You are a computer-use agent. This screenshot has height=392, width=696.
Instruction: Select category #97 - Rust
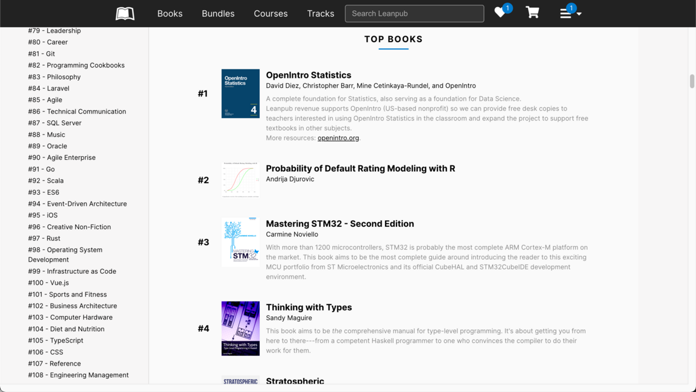(x=44, y=238)
